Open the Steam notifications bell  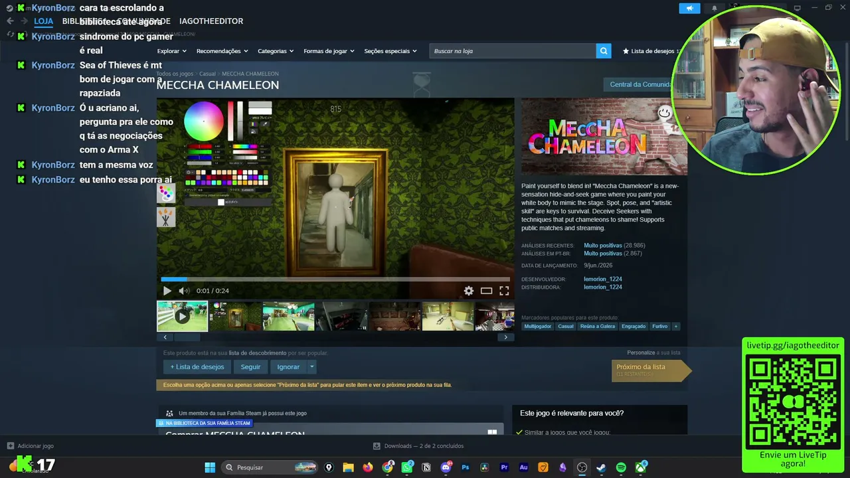click(x=715, y=9)
